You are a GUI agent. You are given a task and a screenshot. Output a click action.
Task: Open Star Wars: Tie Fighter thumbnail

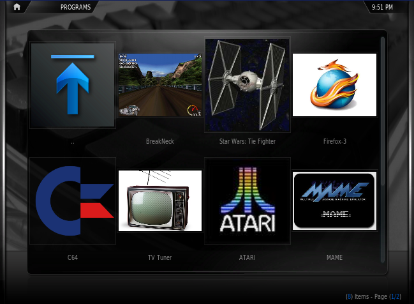click(x=248, y=85)
